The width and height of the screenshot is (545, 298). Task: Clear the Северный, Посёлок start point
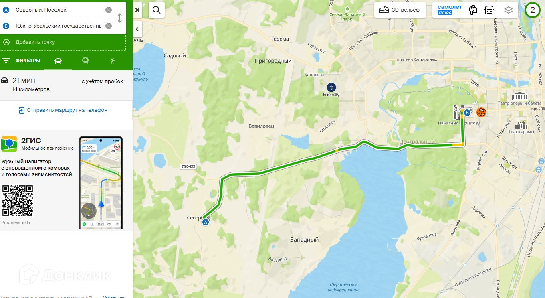click(x=109, y=10)
